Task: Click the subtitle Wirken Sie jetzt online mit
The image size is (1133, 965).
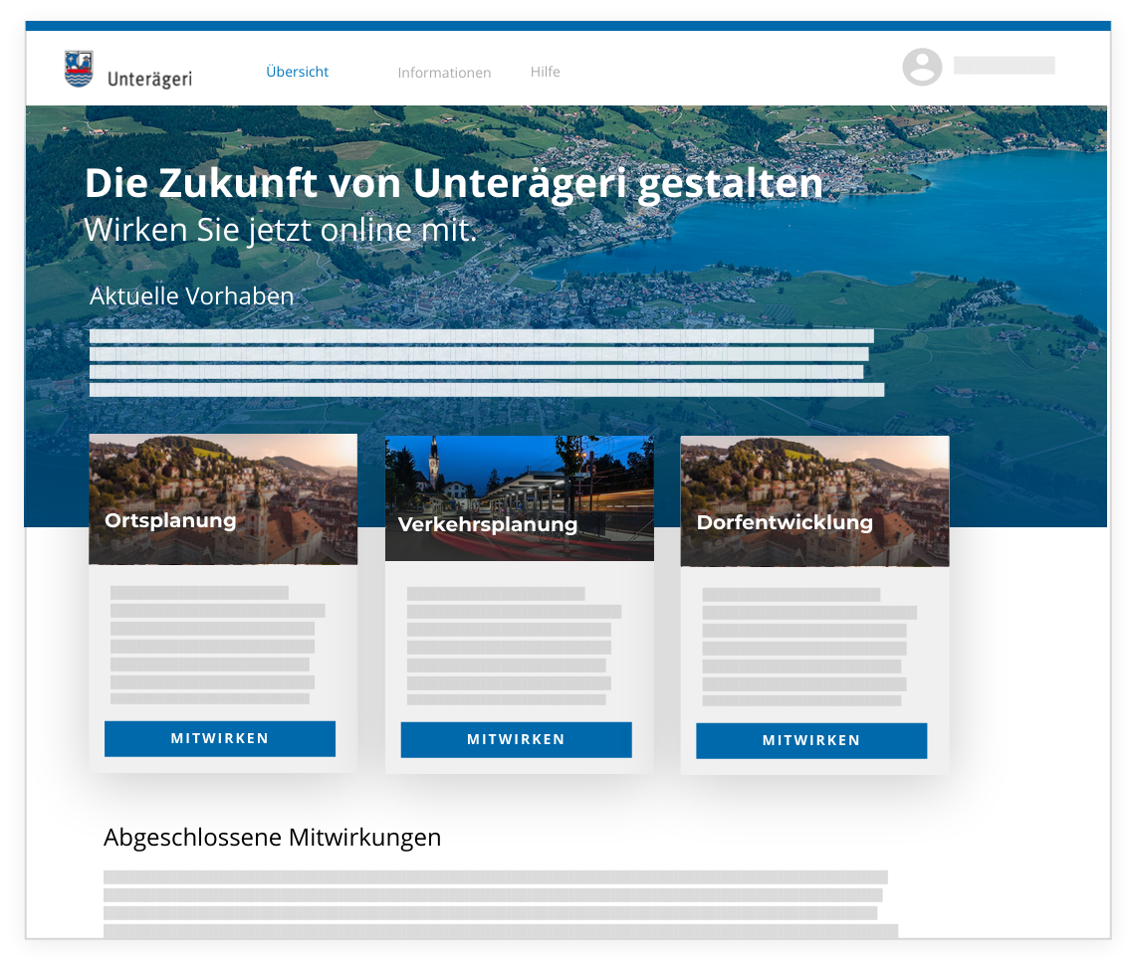Action: [281, 229]
